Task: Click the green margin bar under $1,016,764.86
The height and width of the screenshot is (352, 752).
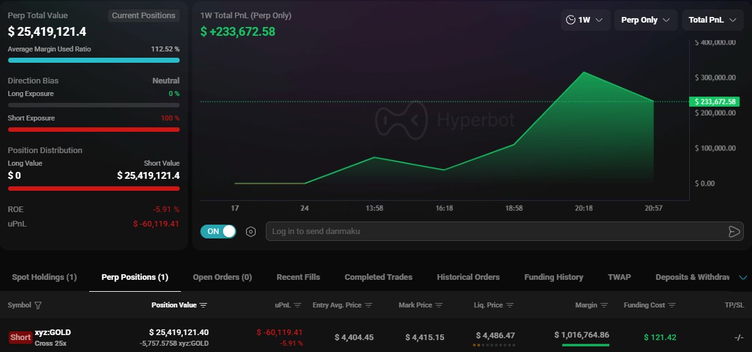Action: pos(586,345)
